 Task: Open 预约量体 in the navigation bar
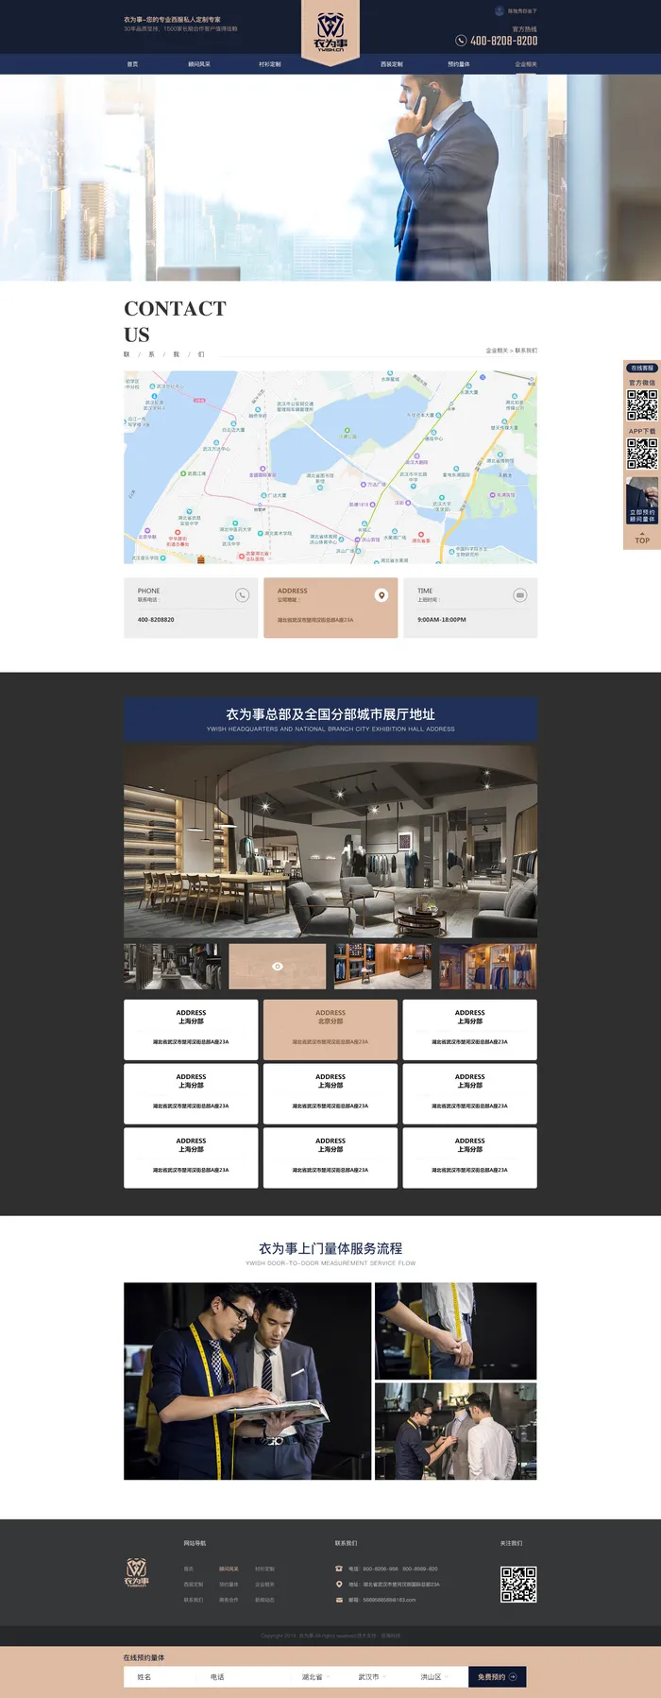[458, 64]
